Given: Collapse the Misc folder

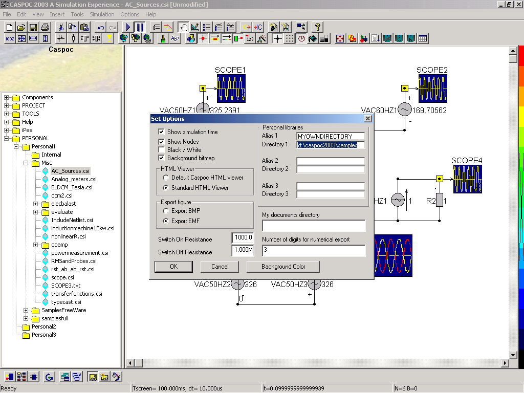Looking at the screenshot, I should (x=26, y=163).
